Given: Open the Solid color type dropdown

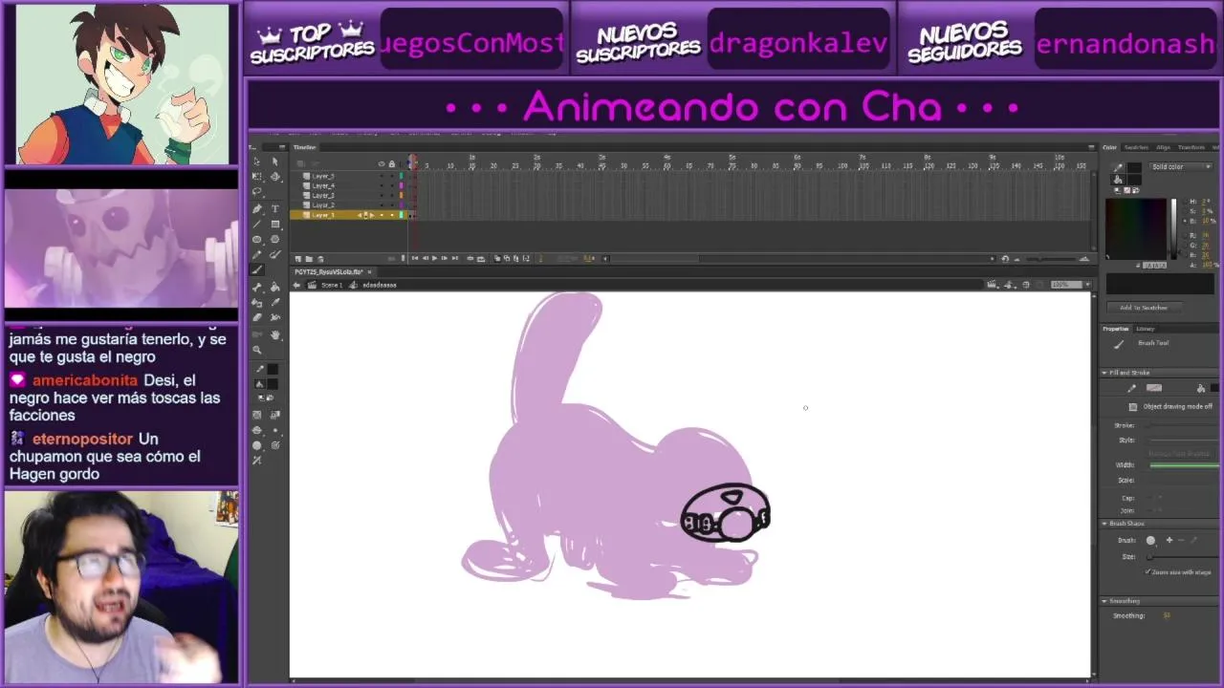Looking at the screenshot, I should (x=1181, y=166).
